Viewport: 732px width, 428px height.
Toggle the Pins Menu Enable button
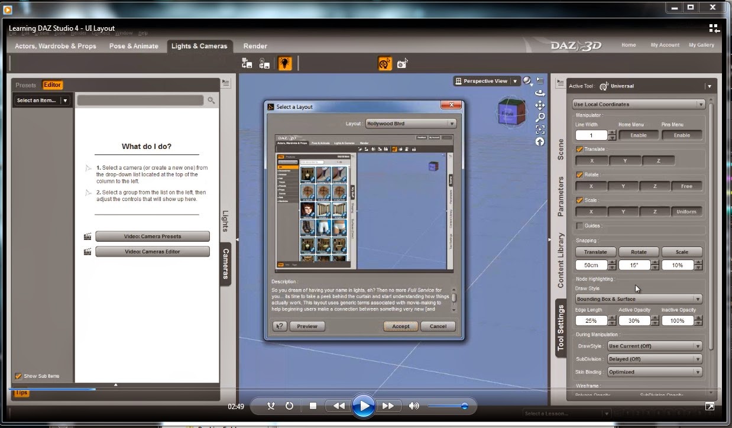682,135
